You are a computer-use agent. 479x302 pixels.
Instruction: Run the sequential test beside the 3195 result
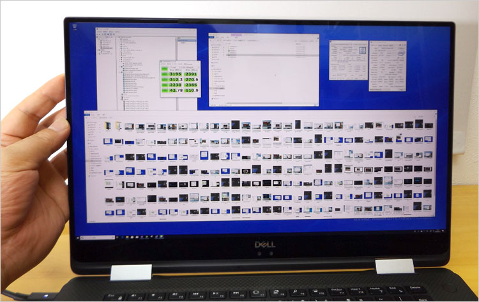tap(165, 73)
